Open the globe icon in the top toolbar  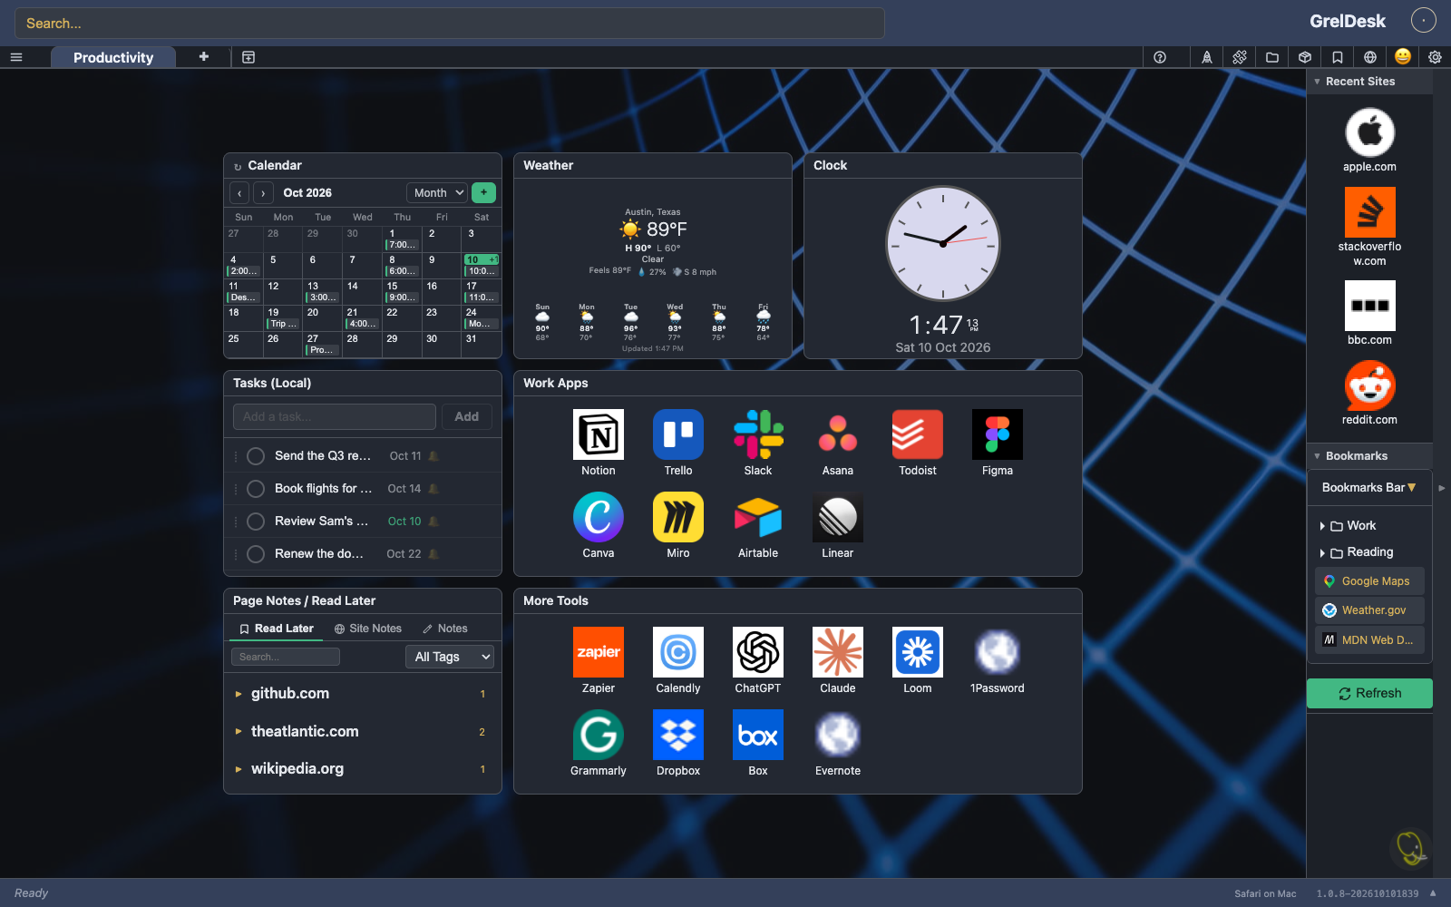pyautogui.click(x=1370, y=57)
